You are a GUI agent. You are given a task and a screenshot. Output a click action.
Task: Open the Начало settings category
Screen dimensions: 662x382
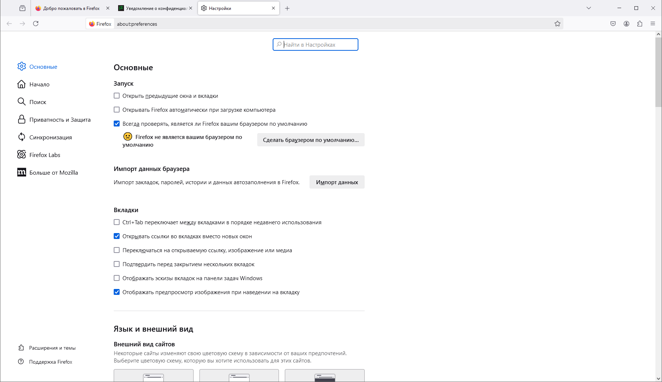[39, 84]
